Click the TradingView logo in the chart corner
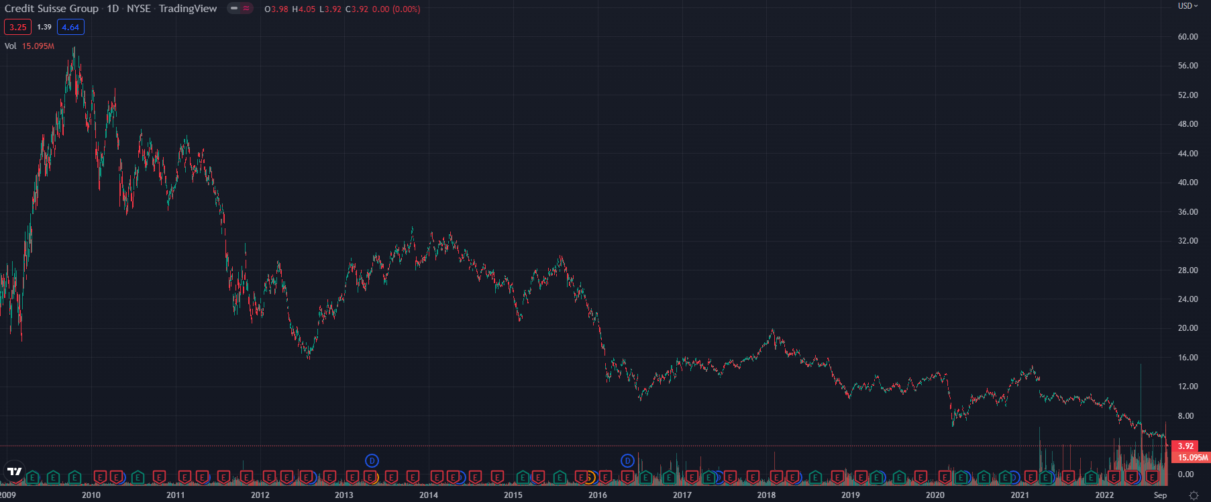 point(15,471)
